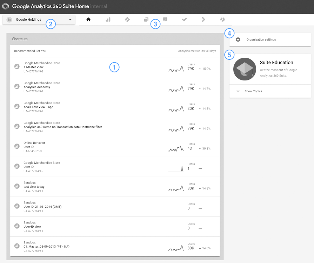Click the 30.3% change value
Viewport: 314px width, 263px height.
click(206, 149)
